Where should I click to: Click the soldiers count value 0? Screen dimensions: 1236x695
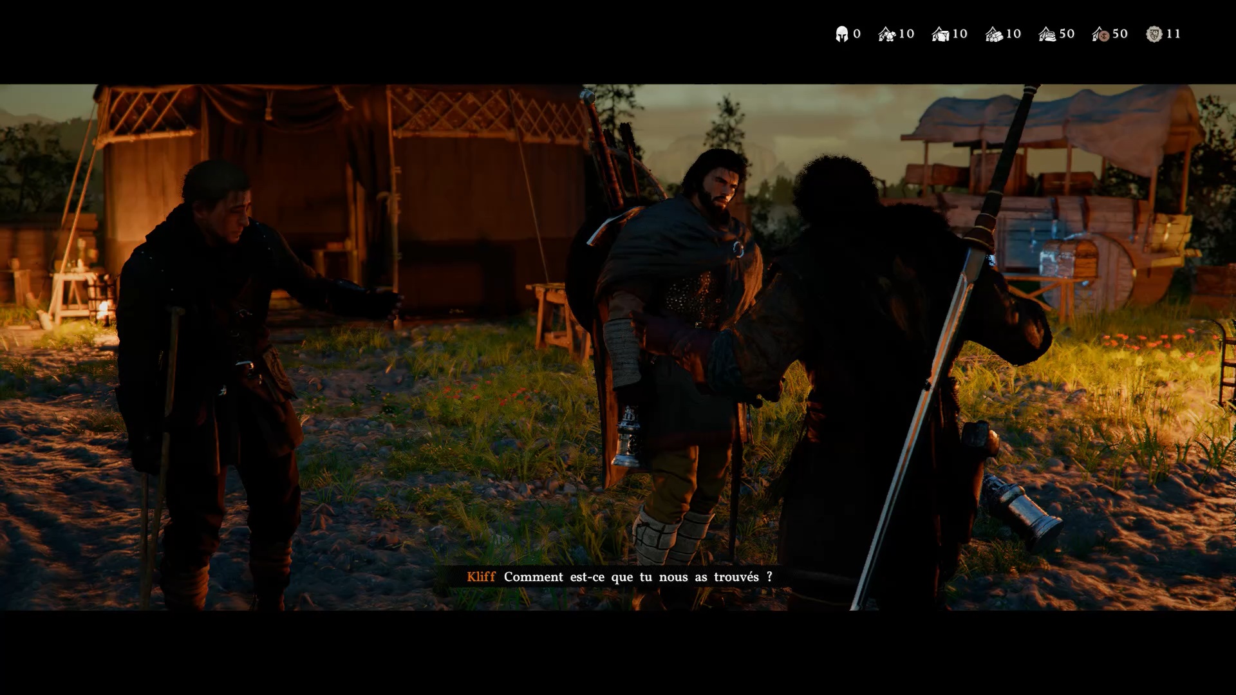pos(857,33)
